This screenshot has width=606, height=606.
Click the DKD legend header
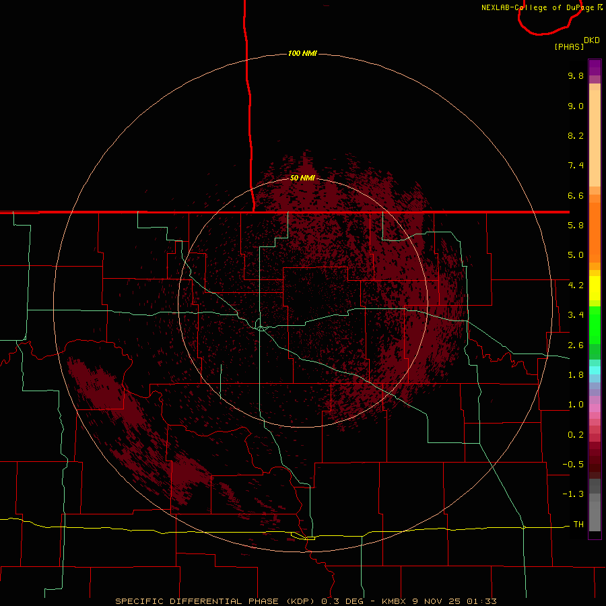[592, 40]
